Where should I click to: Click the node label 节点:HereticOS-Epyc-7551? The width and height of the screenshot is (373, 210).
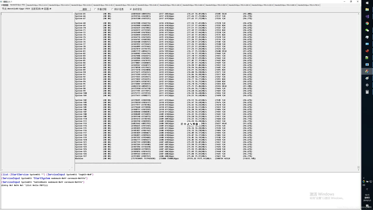(16, 9)
